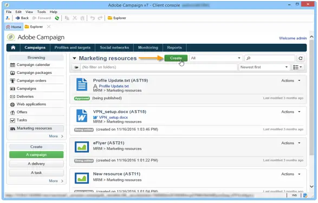Open the VPN_setup.docx file link

[x=113, y=118]
